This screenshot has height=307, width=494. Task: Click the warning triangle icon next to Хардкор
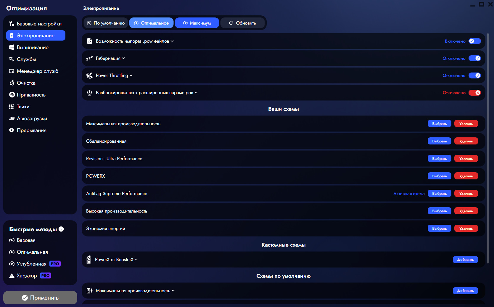[x=12, y=276]
